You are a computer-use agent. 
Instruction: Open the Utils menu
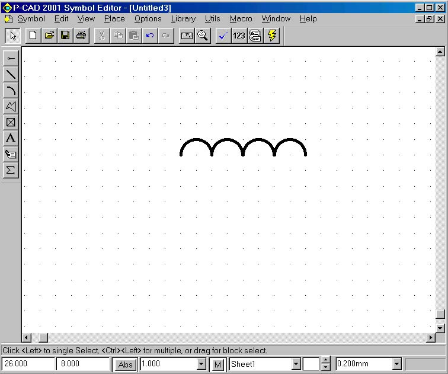(212, 19)
